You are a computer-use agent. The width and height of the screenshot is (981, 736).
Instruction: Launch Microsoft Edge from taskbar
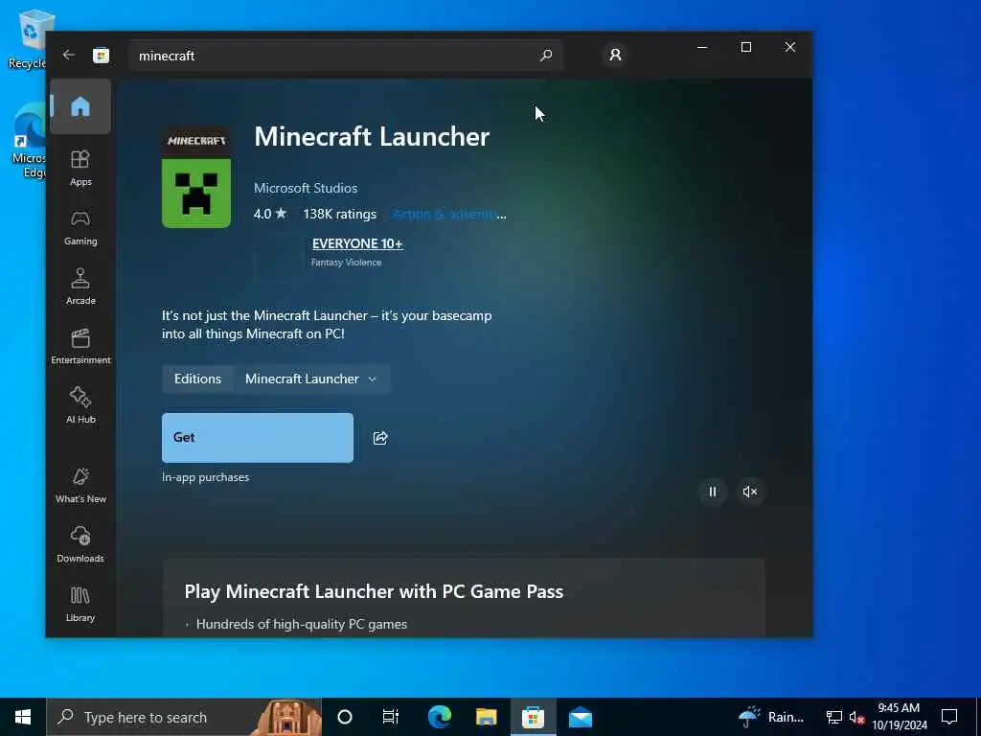tap(439, 717)
